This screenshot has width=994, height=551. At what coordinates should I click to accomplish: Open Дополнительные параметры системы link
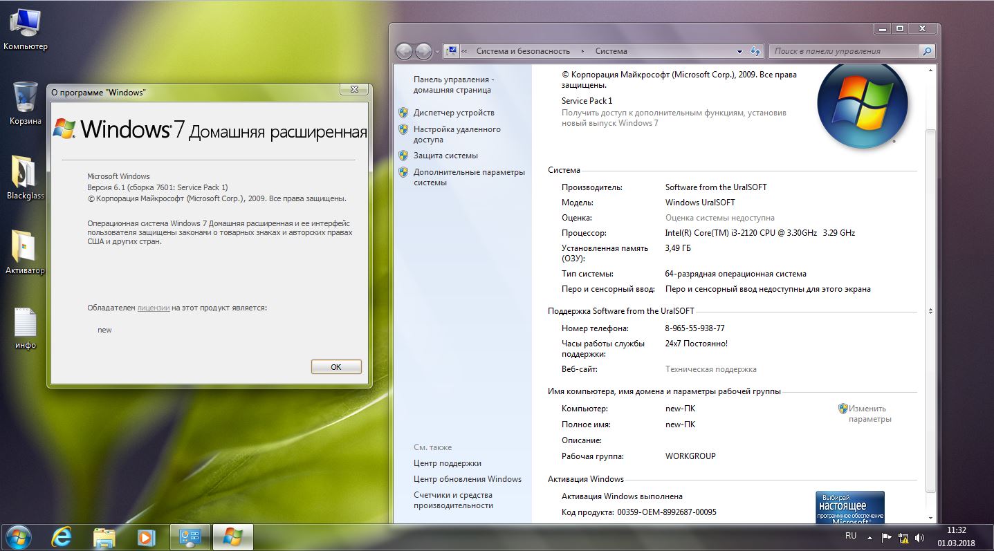(469, 177)
